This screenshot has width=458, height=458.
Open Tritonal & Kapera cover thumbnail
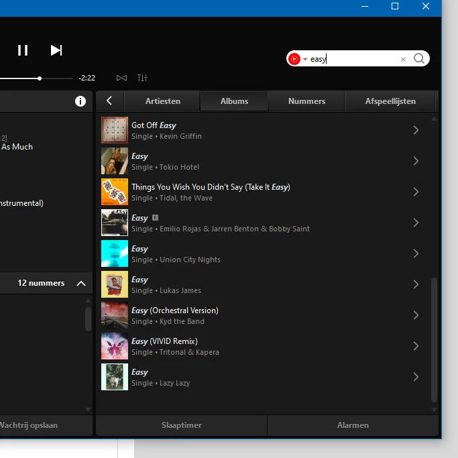coord(115,346)
